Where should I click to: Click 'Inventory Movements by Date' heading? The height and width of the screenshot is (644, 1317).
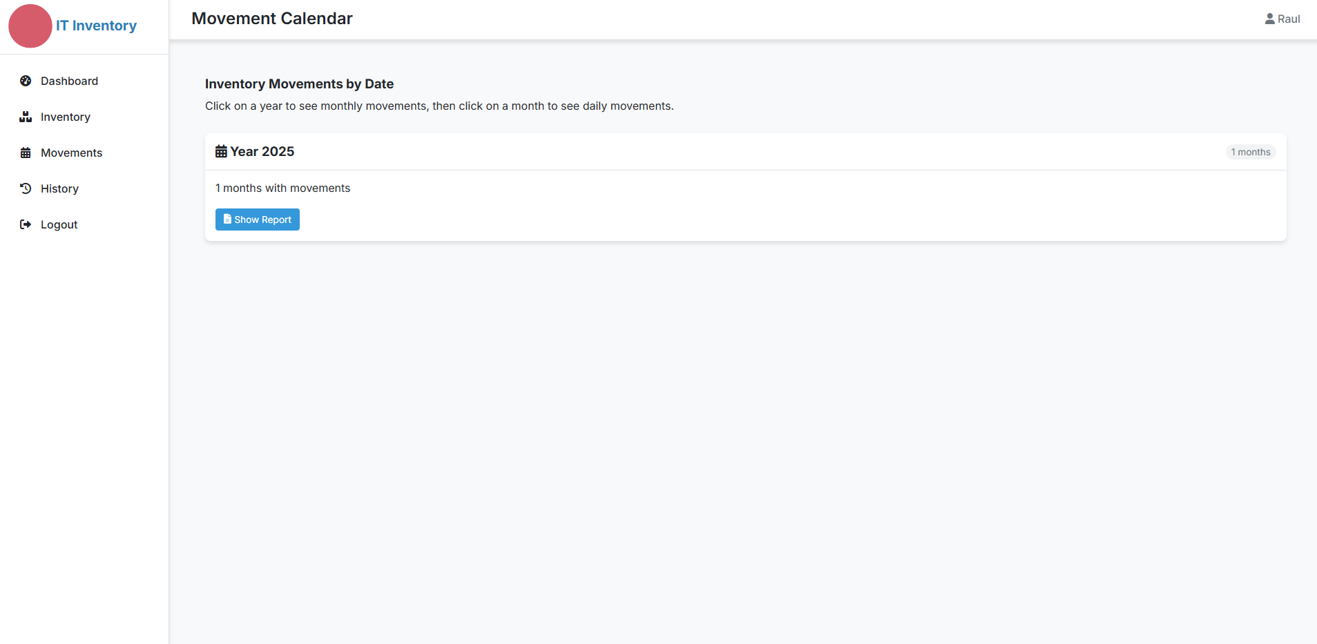[x=299, y=84]
